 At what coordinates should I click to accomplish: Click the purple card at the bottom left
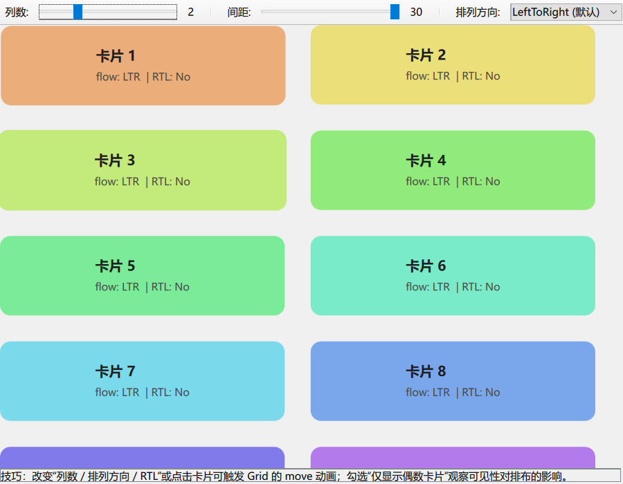tap(143, 456)
